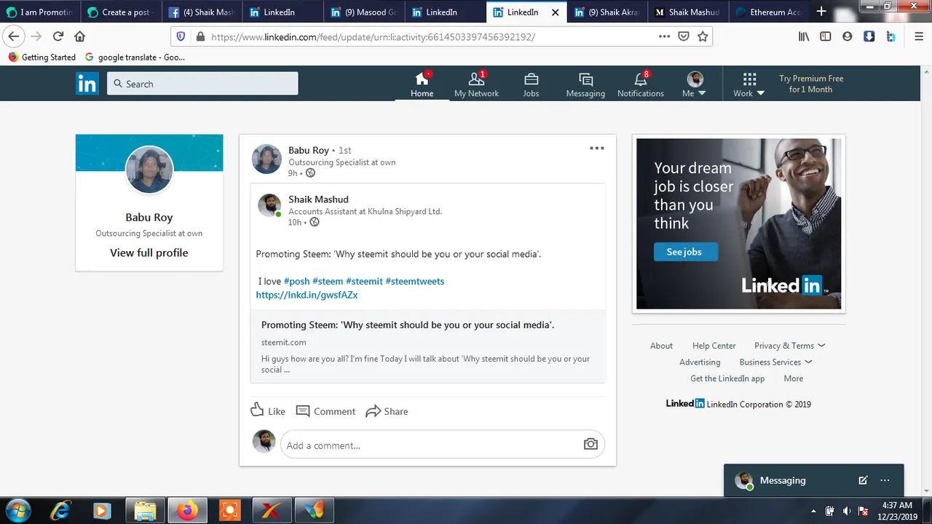Compose new message icon in Messaging bar

pyautogui.click(x=863, y=480)
